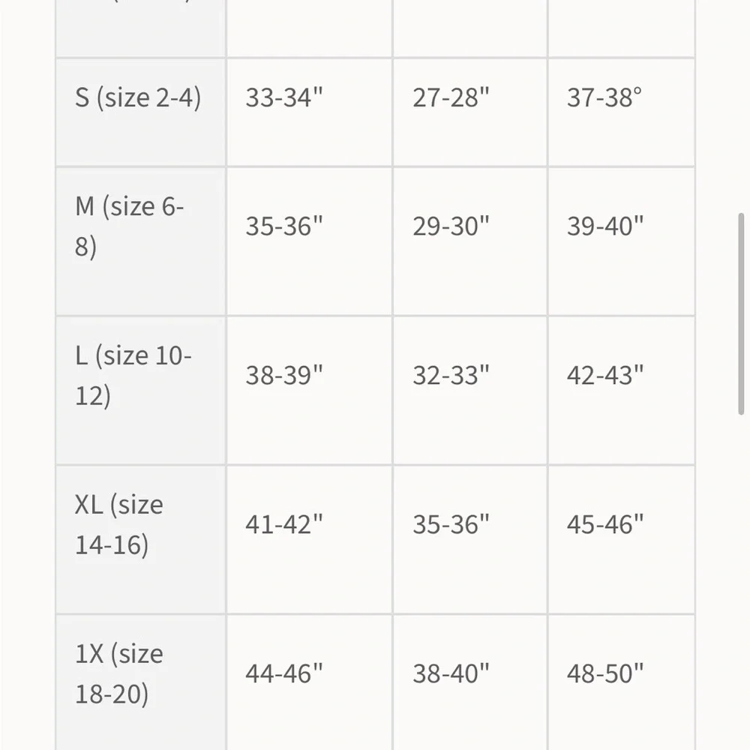Click the 1X (size 18-20) row label
Screen dimensions: 750x750
pyautogui.click(x=118, y=674)
